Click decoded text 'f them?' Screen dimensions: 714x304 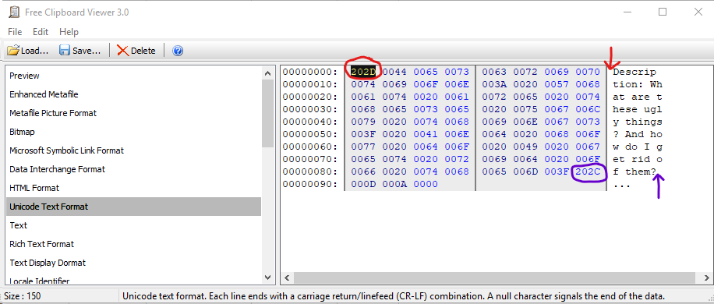pyautogui.click(x=634, y=172)
